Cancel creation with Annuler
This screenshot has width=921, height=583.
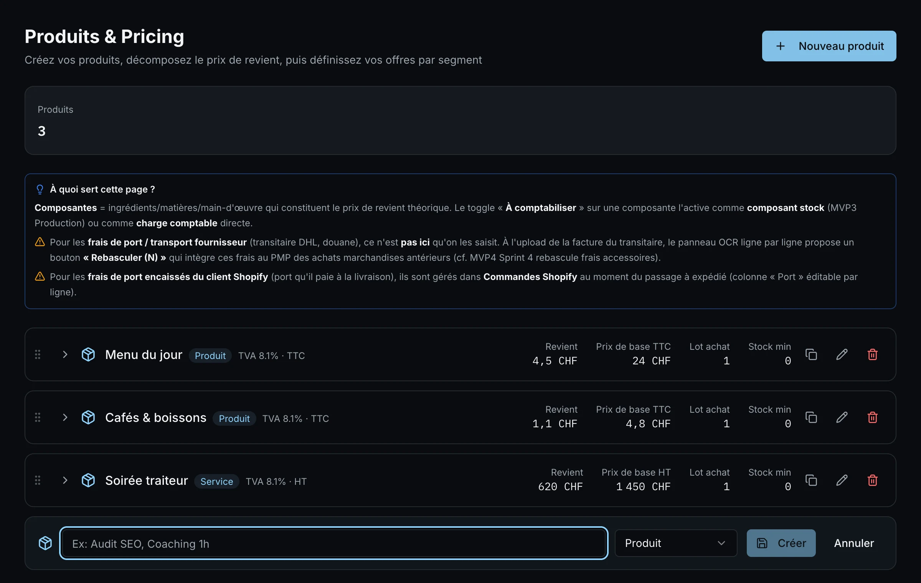coord(854,543)
